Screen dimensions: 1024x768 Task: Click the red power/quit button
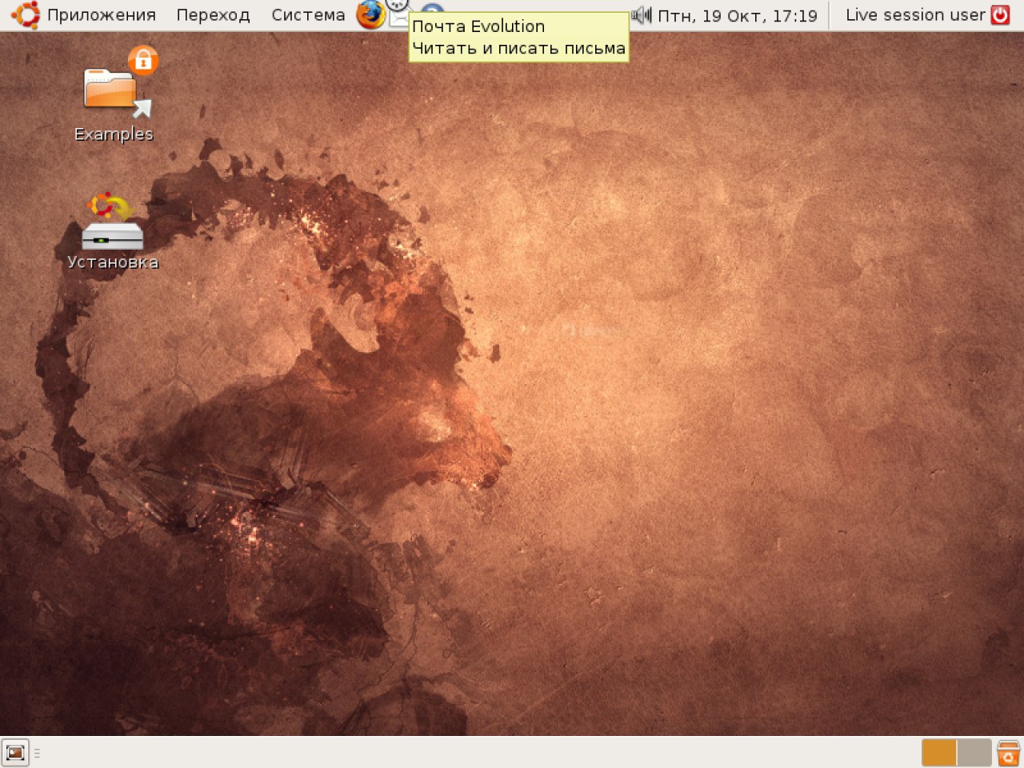[x=1001, y=14]
